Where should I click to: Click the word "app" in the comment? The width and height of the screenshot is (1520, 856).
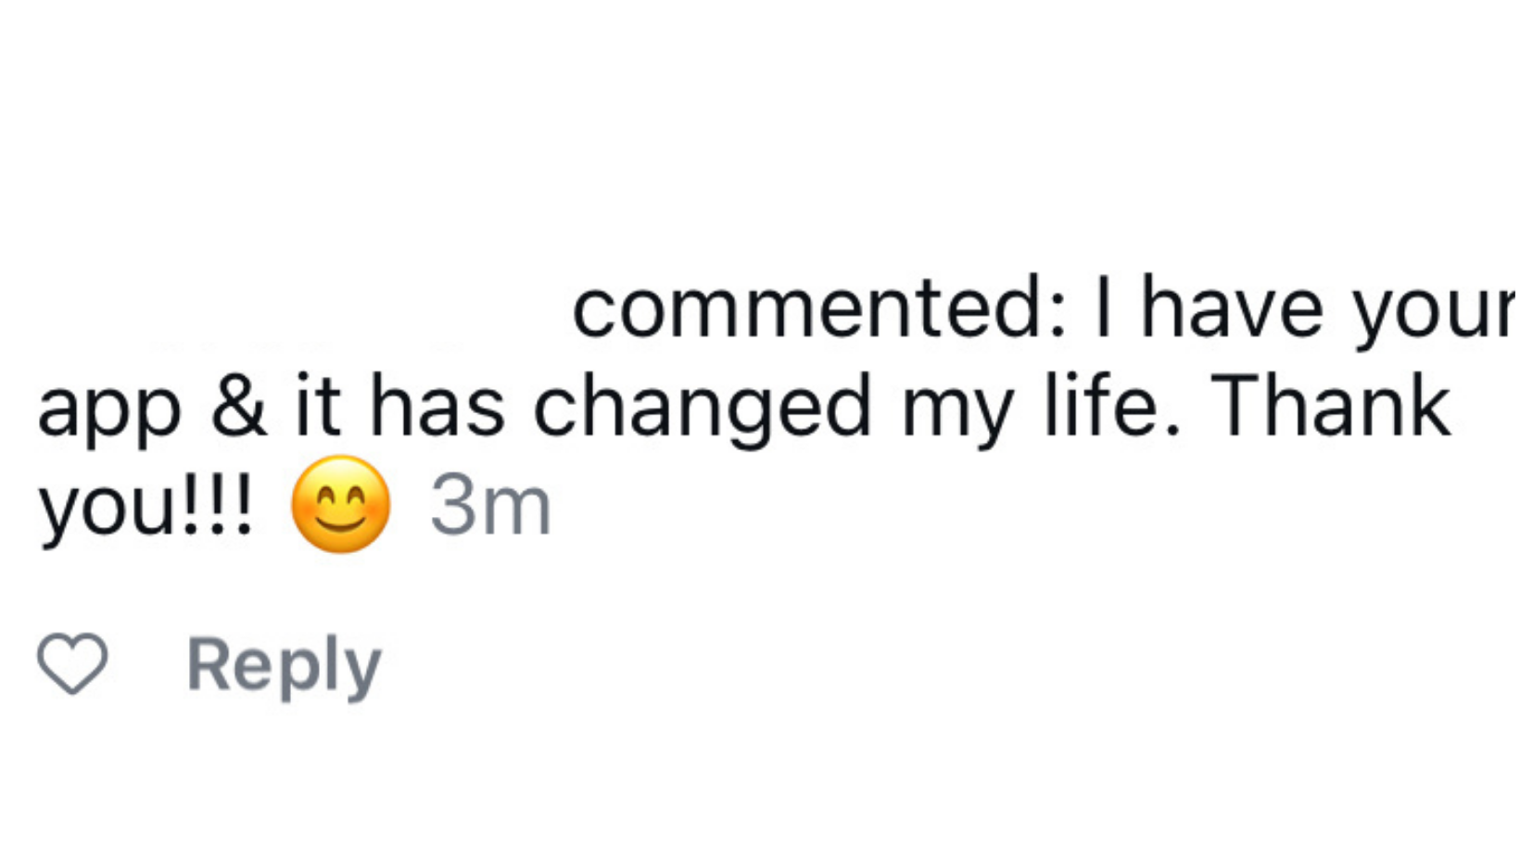point(109,409)
